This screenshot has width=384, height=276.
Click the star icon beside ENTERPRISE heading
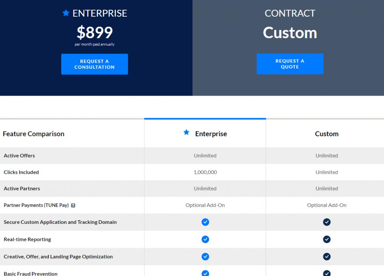click(x=66, y=13)
